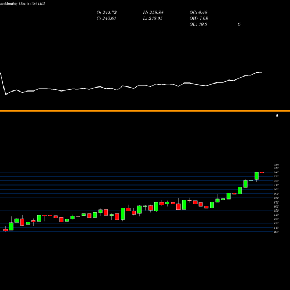The image size is (290, 290).
Task: Click the 192 price axis label
Action: 277,194
